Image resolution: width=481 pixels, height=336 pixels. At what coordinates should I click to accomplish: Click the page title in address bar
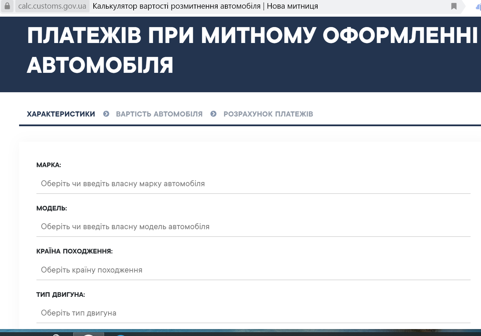[205, 6]
